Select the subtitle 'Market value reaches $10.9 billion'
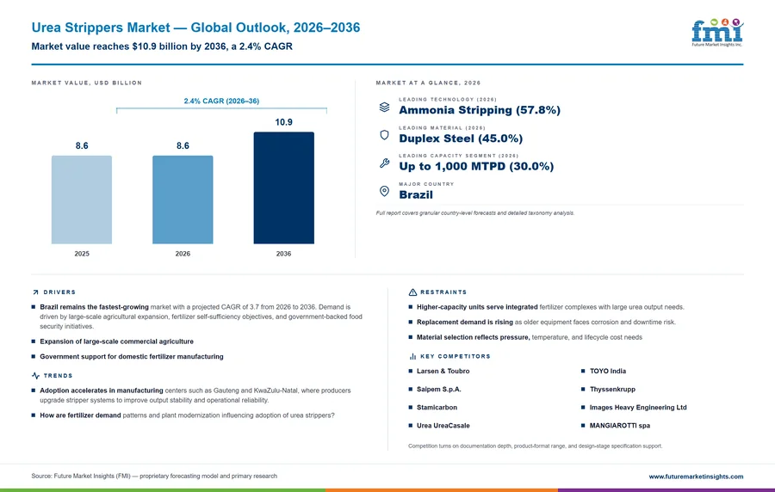 click(162, 46)
